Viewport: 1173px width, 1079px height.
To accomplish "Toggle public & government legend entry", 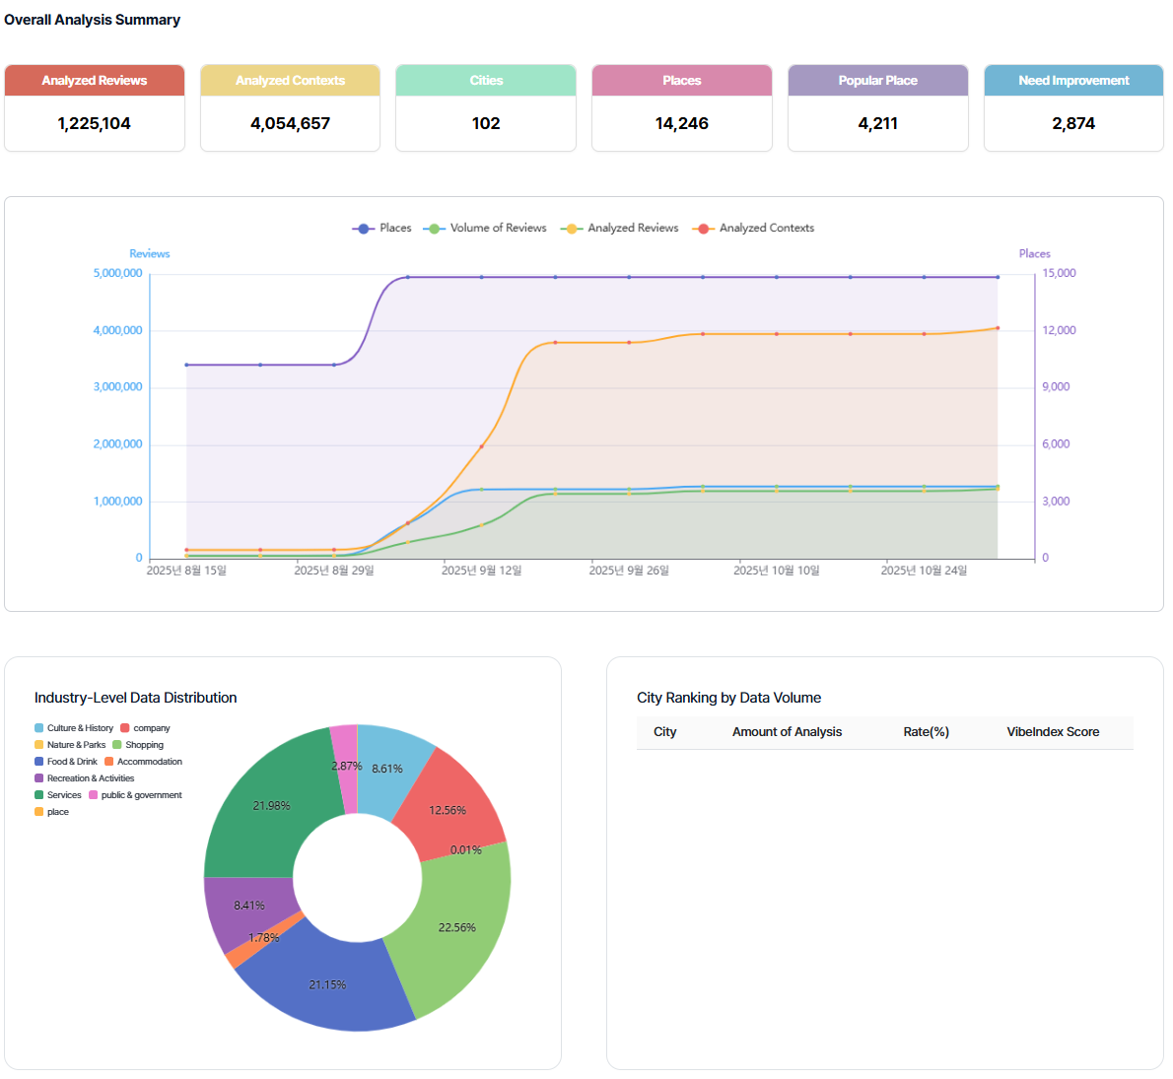I will [135, 795].
